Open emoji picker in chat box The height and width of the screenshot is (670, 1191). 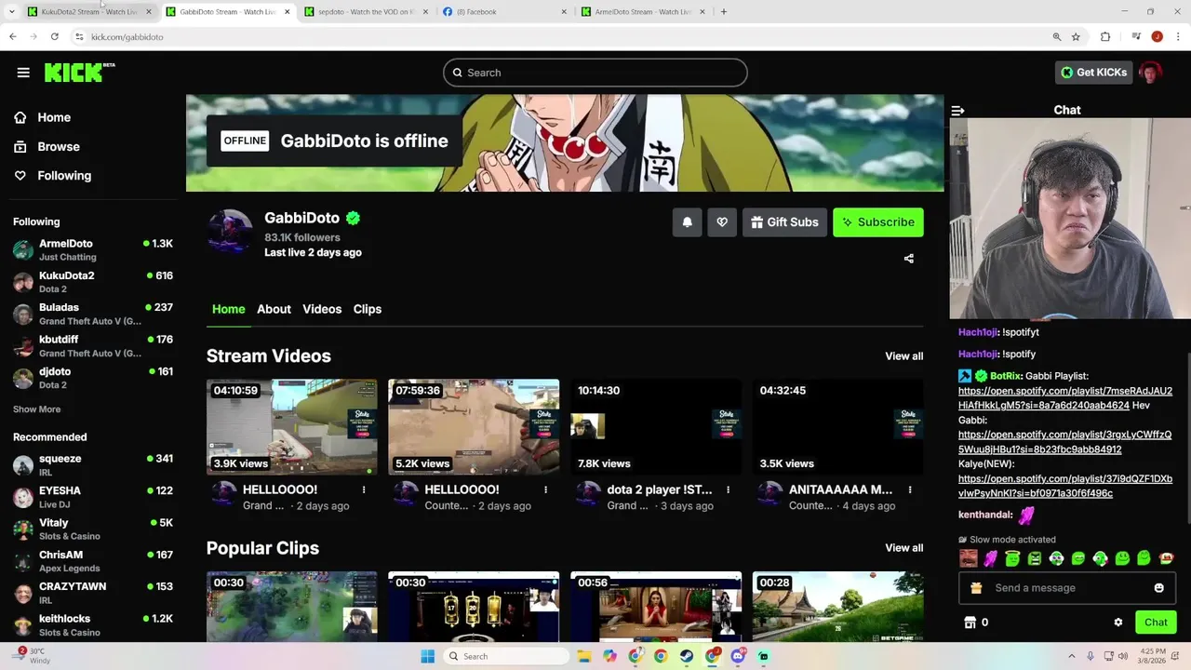coord(1158,588)
